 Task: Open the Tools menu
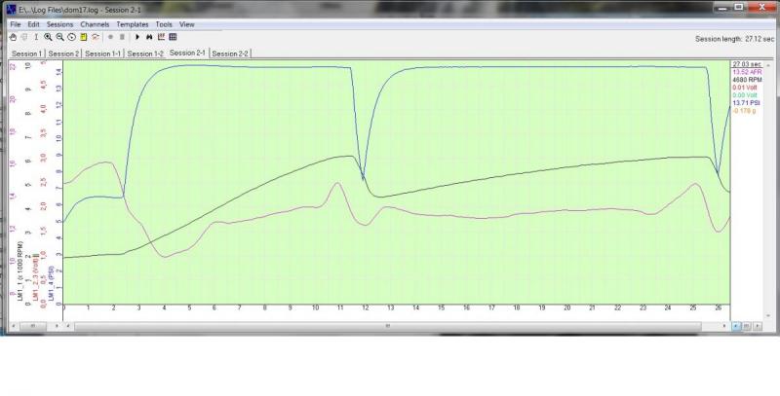pyautogui.click(x=164, y=24)
